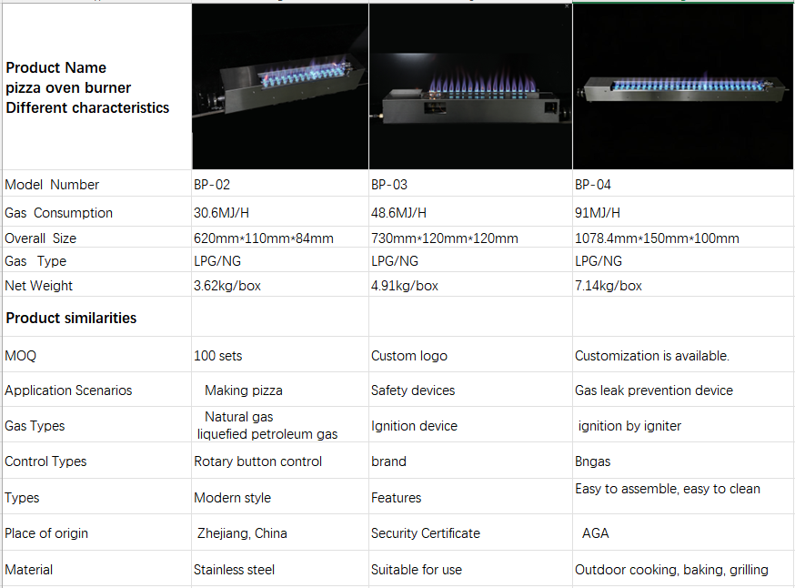This screenshot has height=588, width=795.
Task: Click the BP-02 burner product image
Action: tap(280, 86)
